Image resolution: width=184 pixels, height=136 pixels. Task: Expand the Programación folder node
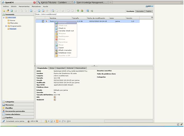6,26
